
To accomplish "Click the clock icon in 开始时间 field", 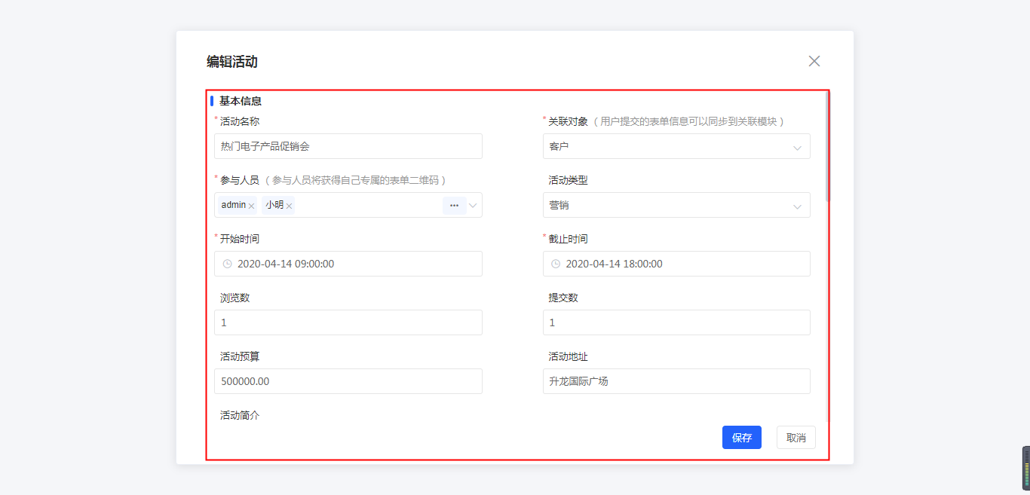I will [x=228, y=264].
